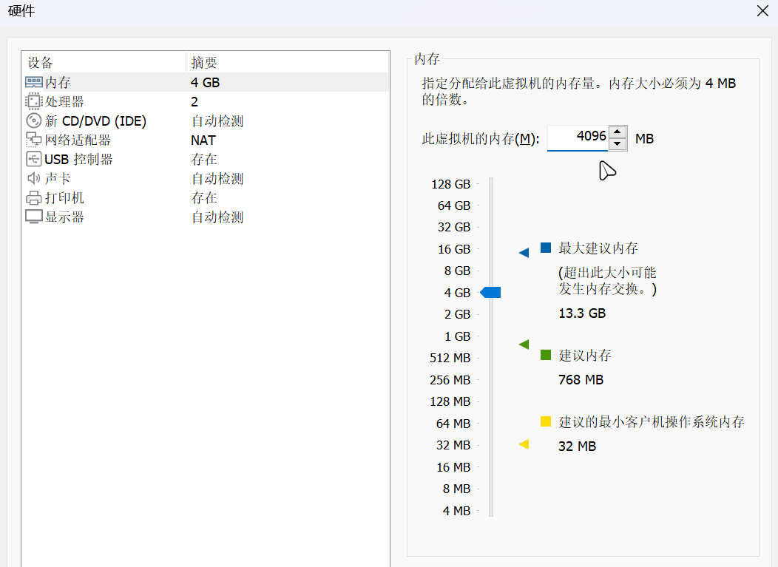Select the 声卡 row
The height and width of the screenshot is (567, 778).
[x=205, y=179]
